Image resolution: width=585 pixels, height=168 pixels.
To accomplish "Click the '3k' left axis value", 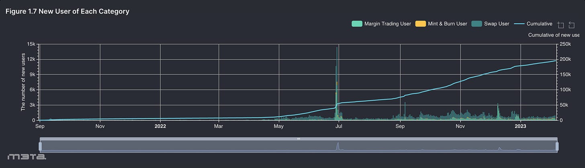I will (33, 105).
